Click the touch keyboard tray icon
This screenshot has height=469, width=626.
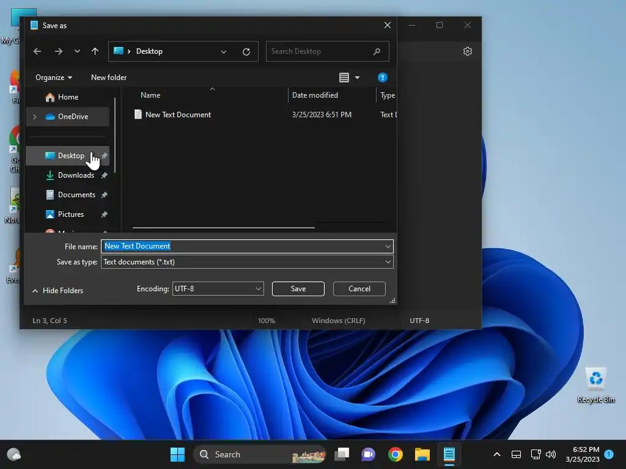pos(516,454)
